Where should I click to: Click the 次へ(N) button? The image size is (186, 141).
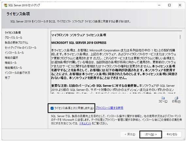[151, 134]
